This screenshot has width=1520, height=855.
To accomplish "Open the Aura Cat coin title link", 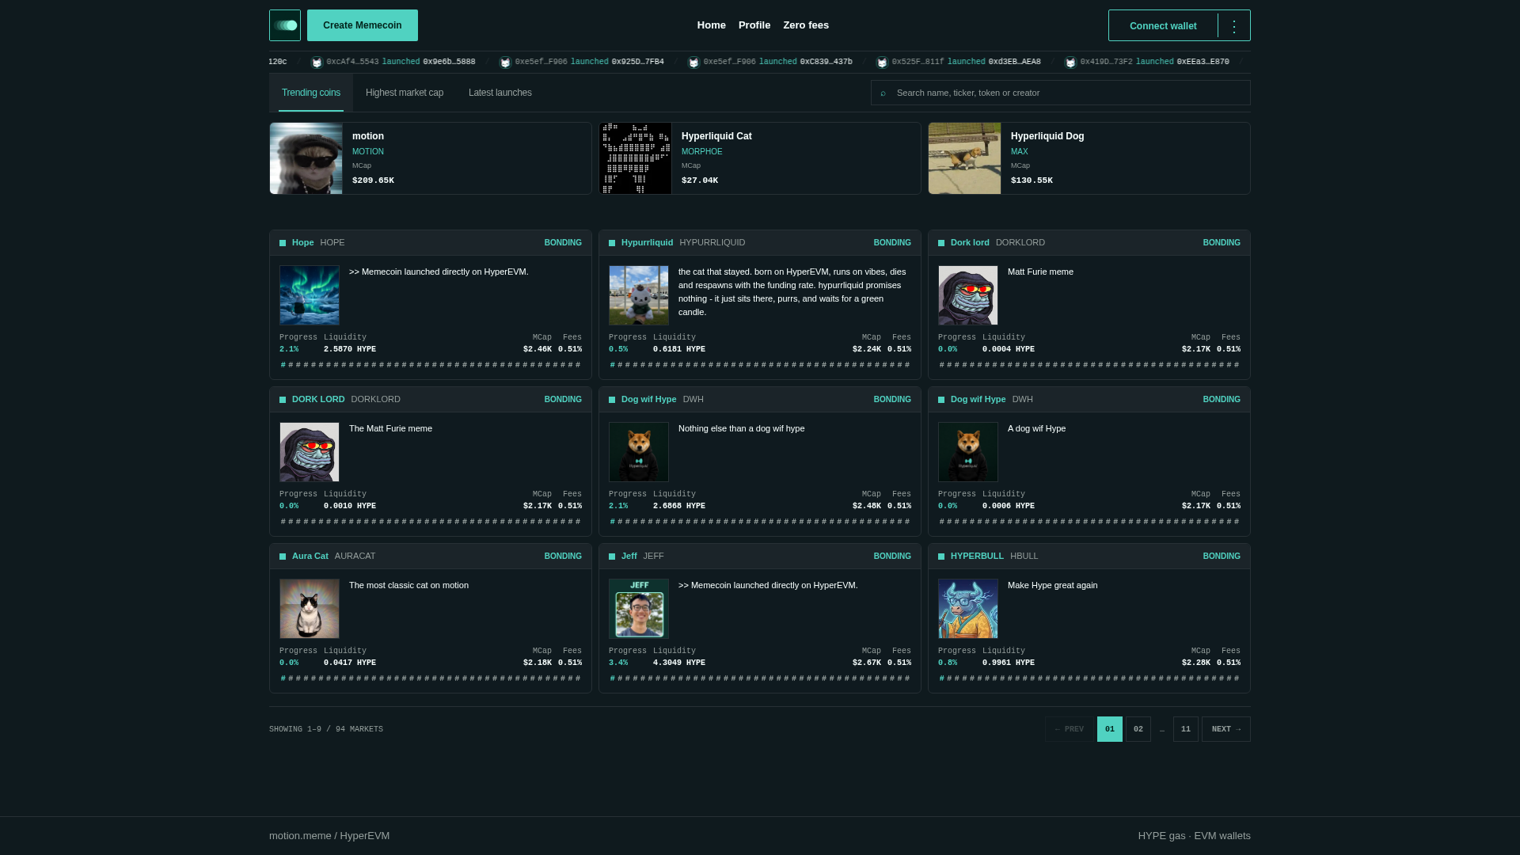I will pos(310,557).
